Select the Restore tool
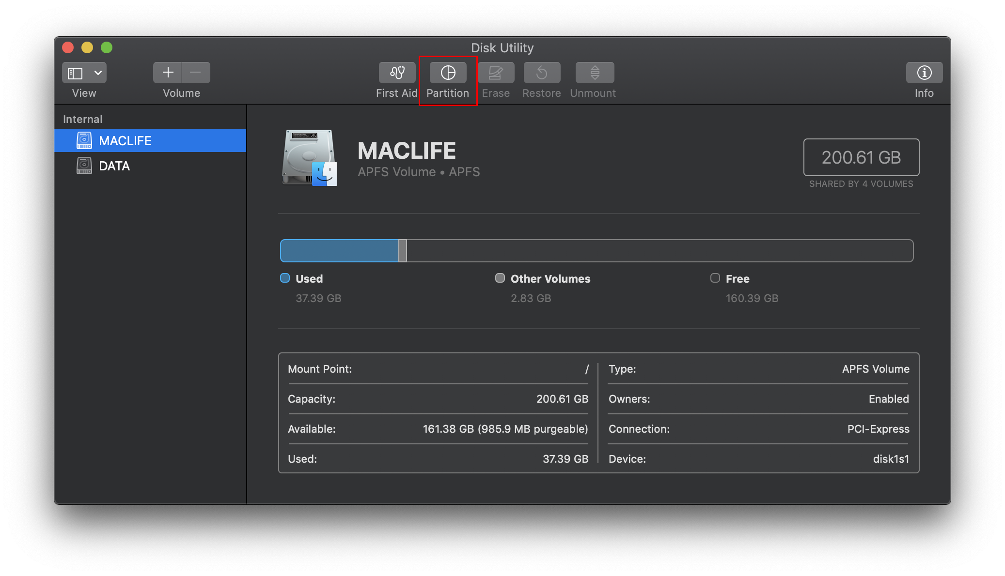The width and height of the screenshot is (1005, 576). [541, 73]
